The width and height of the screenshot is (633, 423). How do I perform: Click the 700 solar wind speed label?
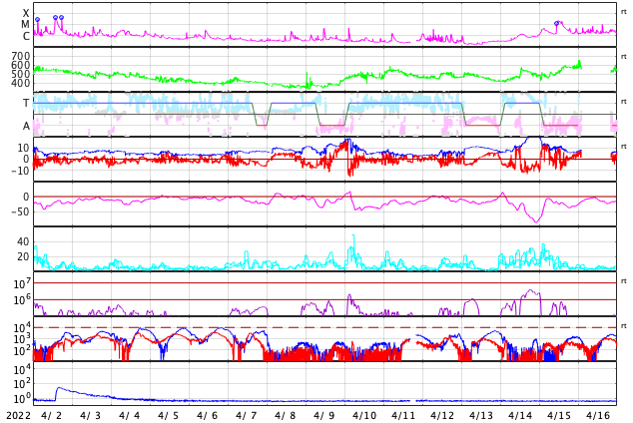tap(21, 56)
